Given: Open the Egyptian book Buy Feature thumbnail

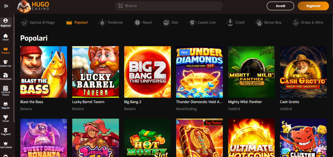Looking at the screenshot, I should pos(200,138).
